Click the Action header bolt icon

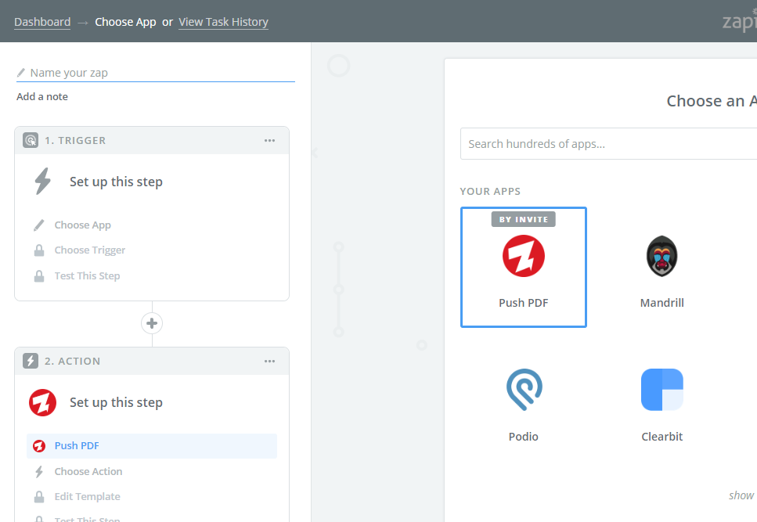tap(31, 361)
